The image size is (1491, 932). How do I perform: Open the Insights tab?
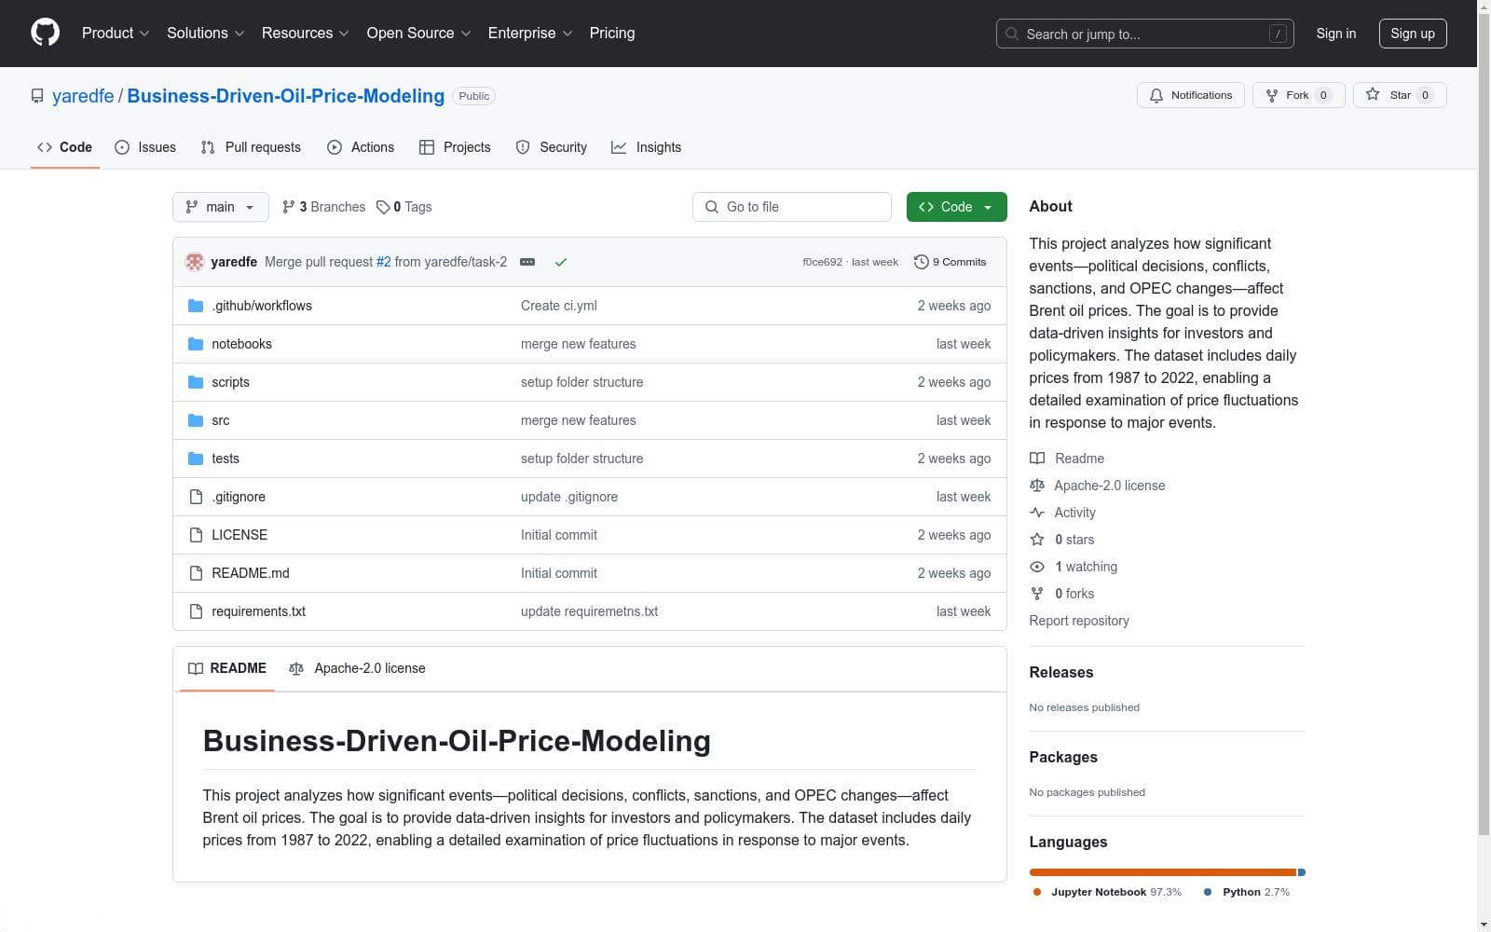point(647,147)
